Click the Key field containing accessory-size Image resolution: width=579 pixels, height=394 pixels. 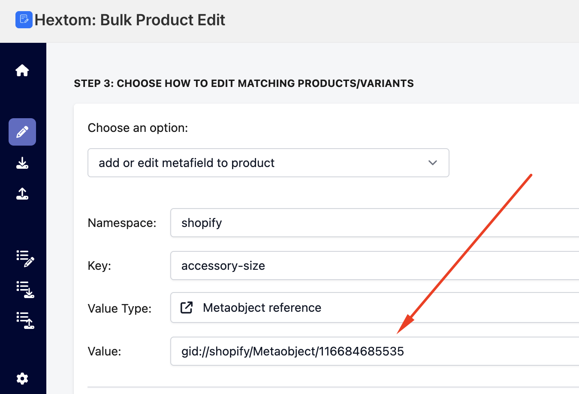(373, 266)
